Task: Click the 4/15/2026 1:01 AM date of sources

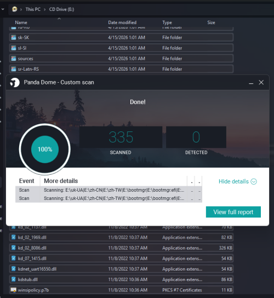Action: (127, 59)
